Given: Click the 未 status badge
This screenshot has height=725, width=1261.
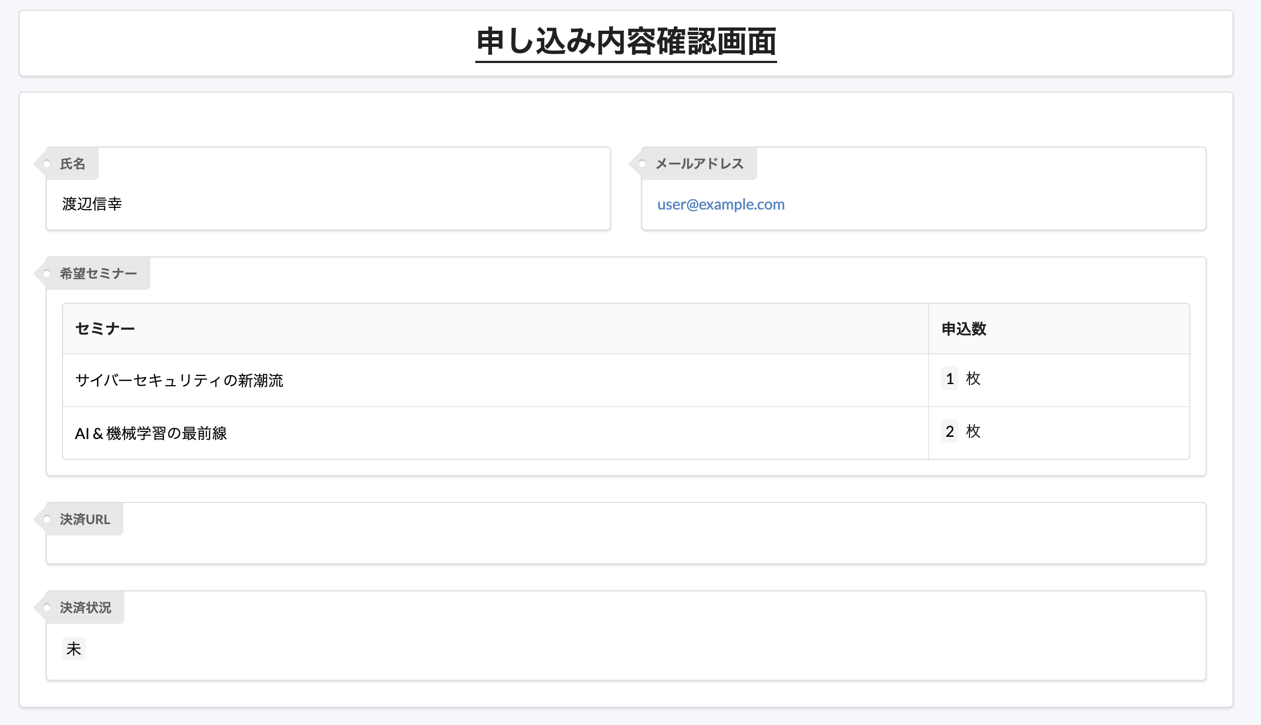Looking at the screenshot, I should (73, 649).
